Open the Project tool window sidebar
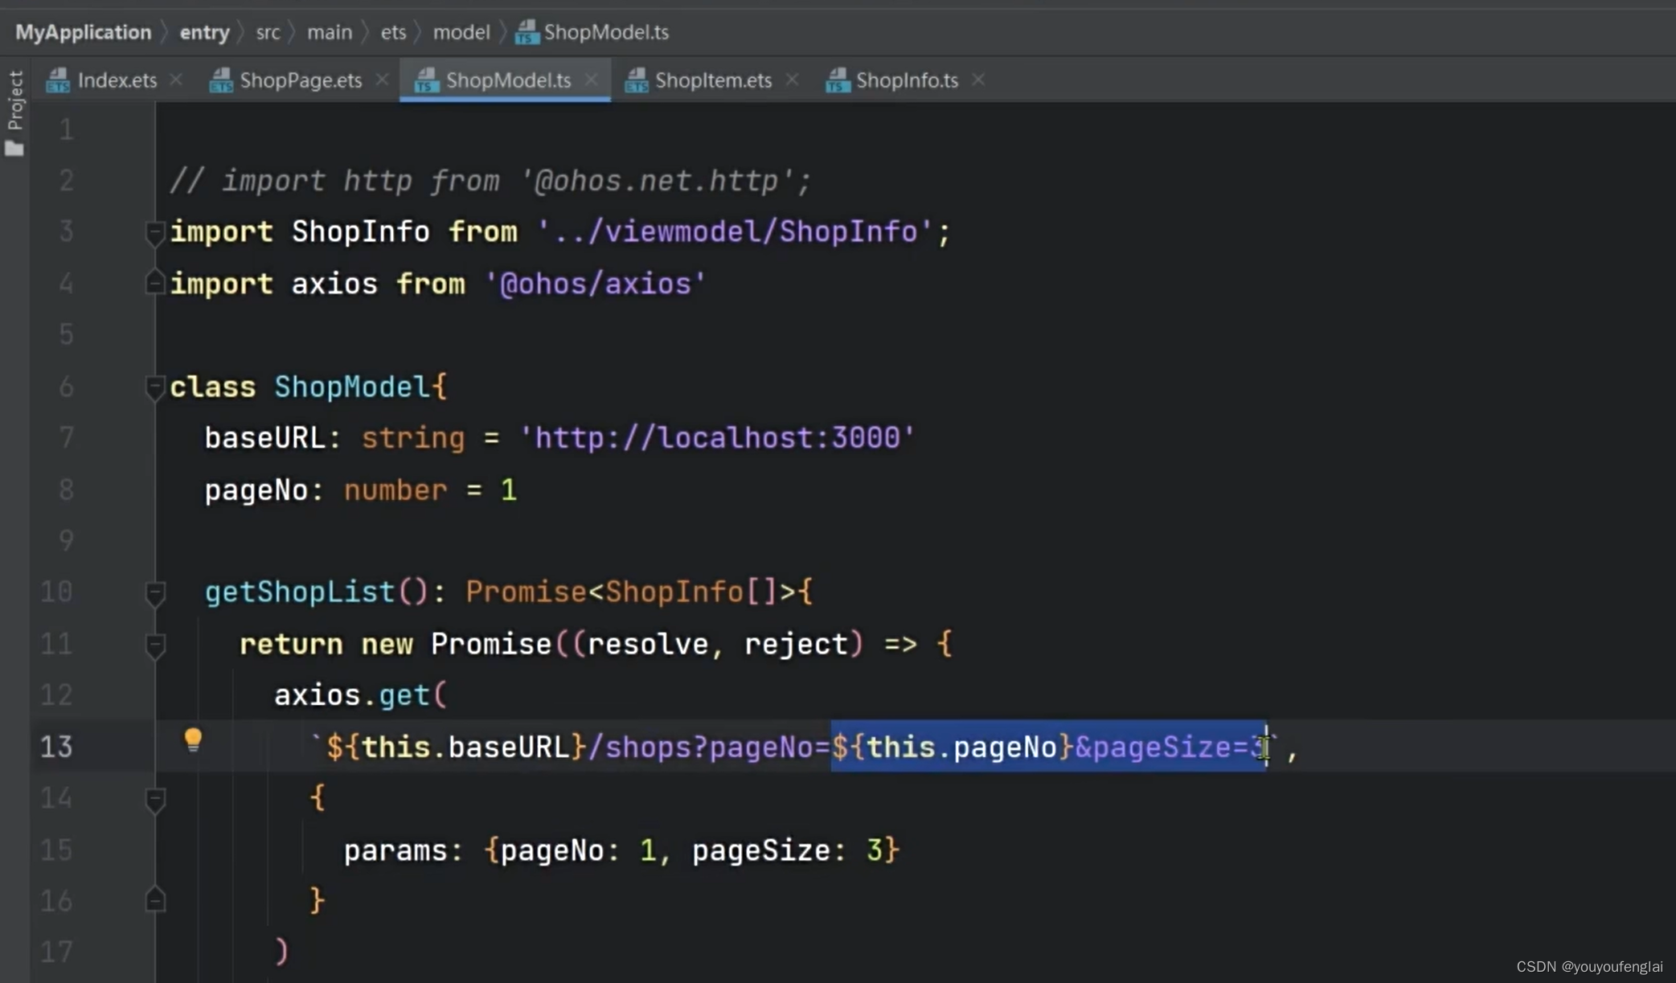The image size is (1676, 983). click(14, 113)
